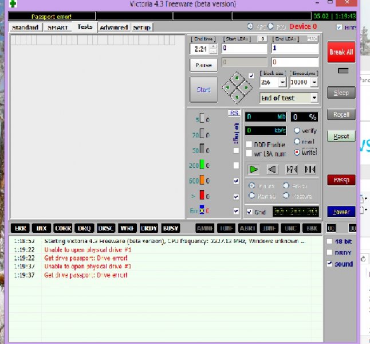This screenshot has height=344, width=370.
Task: Select the read radio button
Action: point(297,141)
